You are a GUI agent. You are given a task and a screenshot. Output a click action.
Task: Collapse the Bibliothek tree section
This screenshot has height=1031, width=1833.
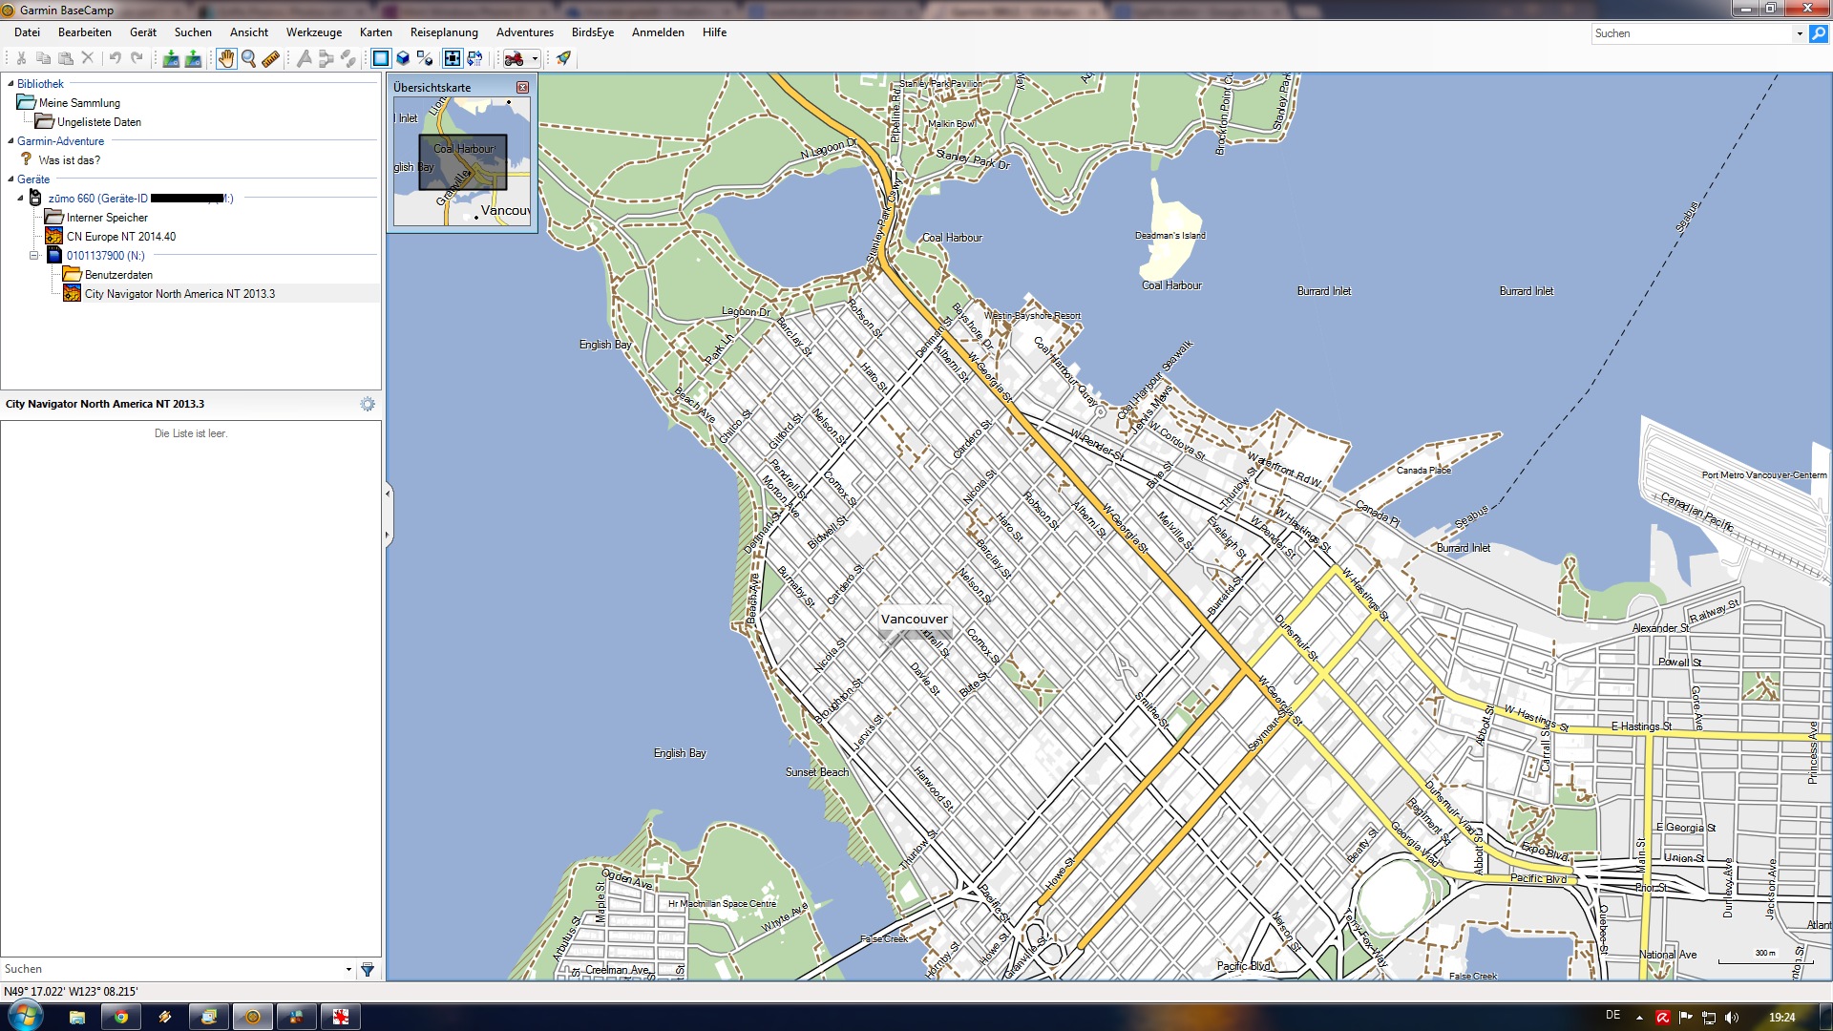click(11, 84)
